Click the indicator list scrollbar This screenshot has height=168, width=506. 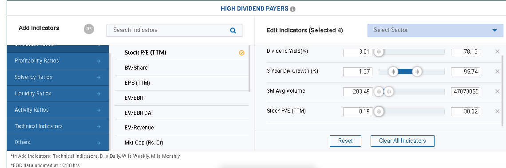pyautogui.click(x=249, y=69)
